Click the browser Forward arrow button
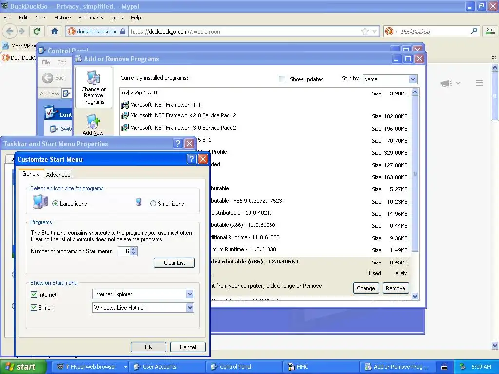 click(21, 31)
